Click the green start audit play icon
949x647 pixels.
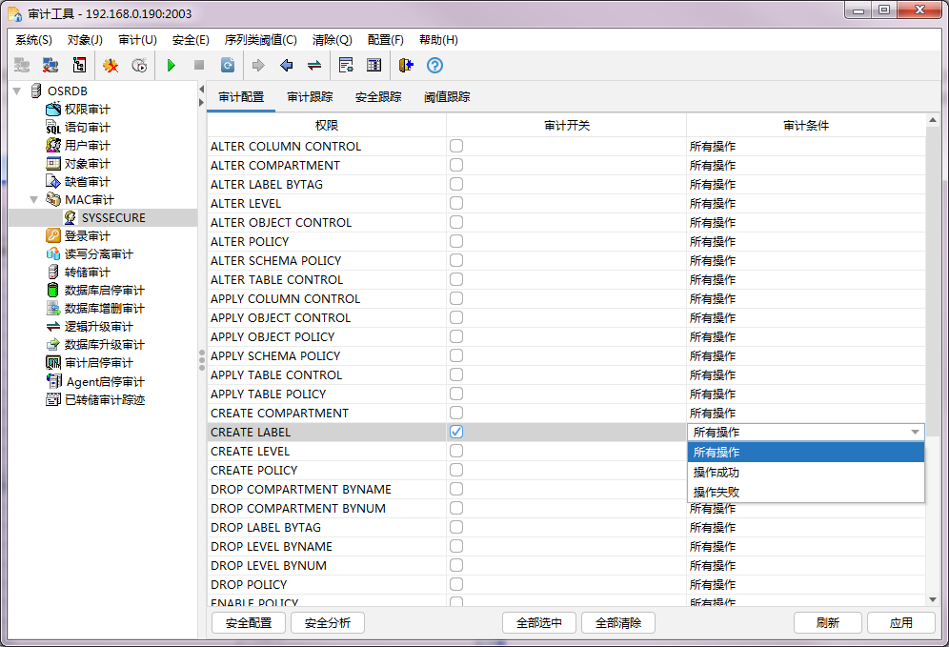(172, 66)
